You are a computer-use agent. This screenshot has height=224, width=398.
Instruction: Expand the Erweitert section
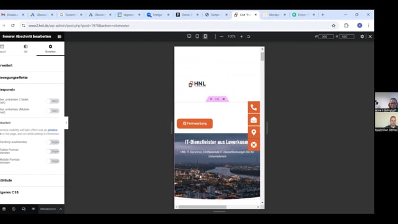coord(32,65)
